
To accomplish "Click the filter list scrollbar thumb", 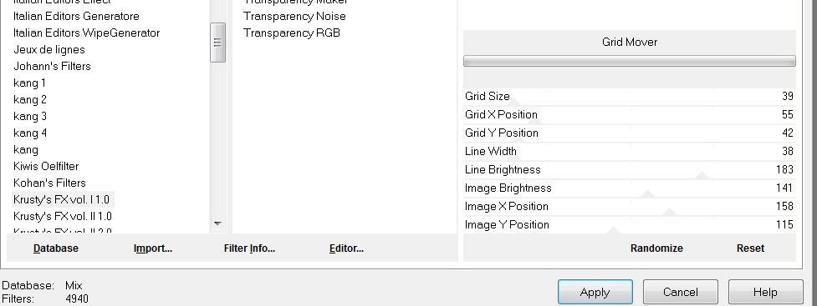I will 217,43.
